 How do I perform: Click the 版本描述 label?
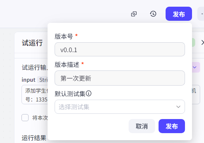pos(67,65)
